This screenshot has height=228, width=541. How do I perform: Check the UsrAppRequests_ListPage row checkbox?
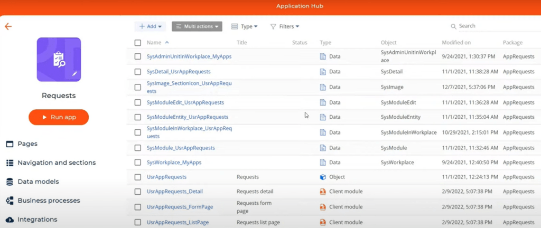138,223
